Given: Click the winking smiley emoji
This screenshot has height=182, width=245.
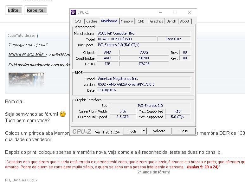Looking at the screenshot, I should click(63, 114).
